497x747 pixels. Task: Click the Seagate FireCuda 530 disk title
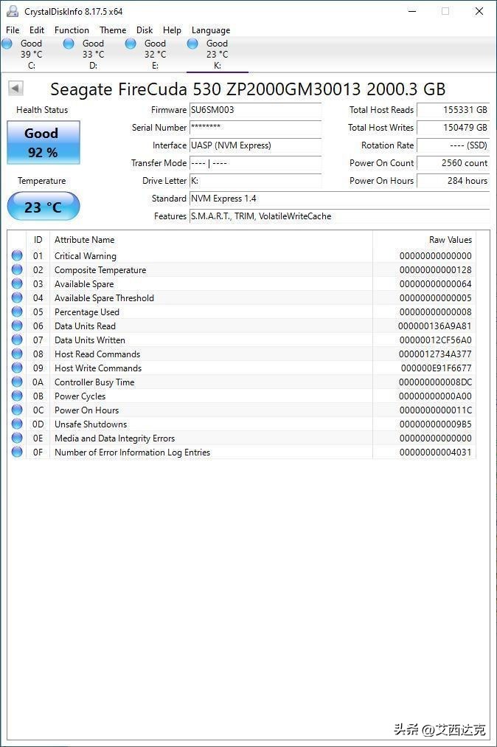(248, 89)
